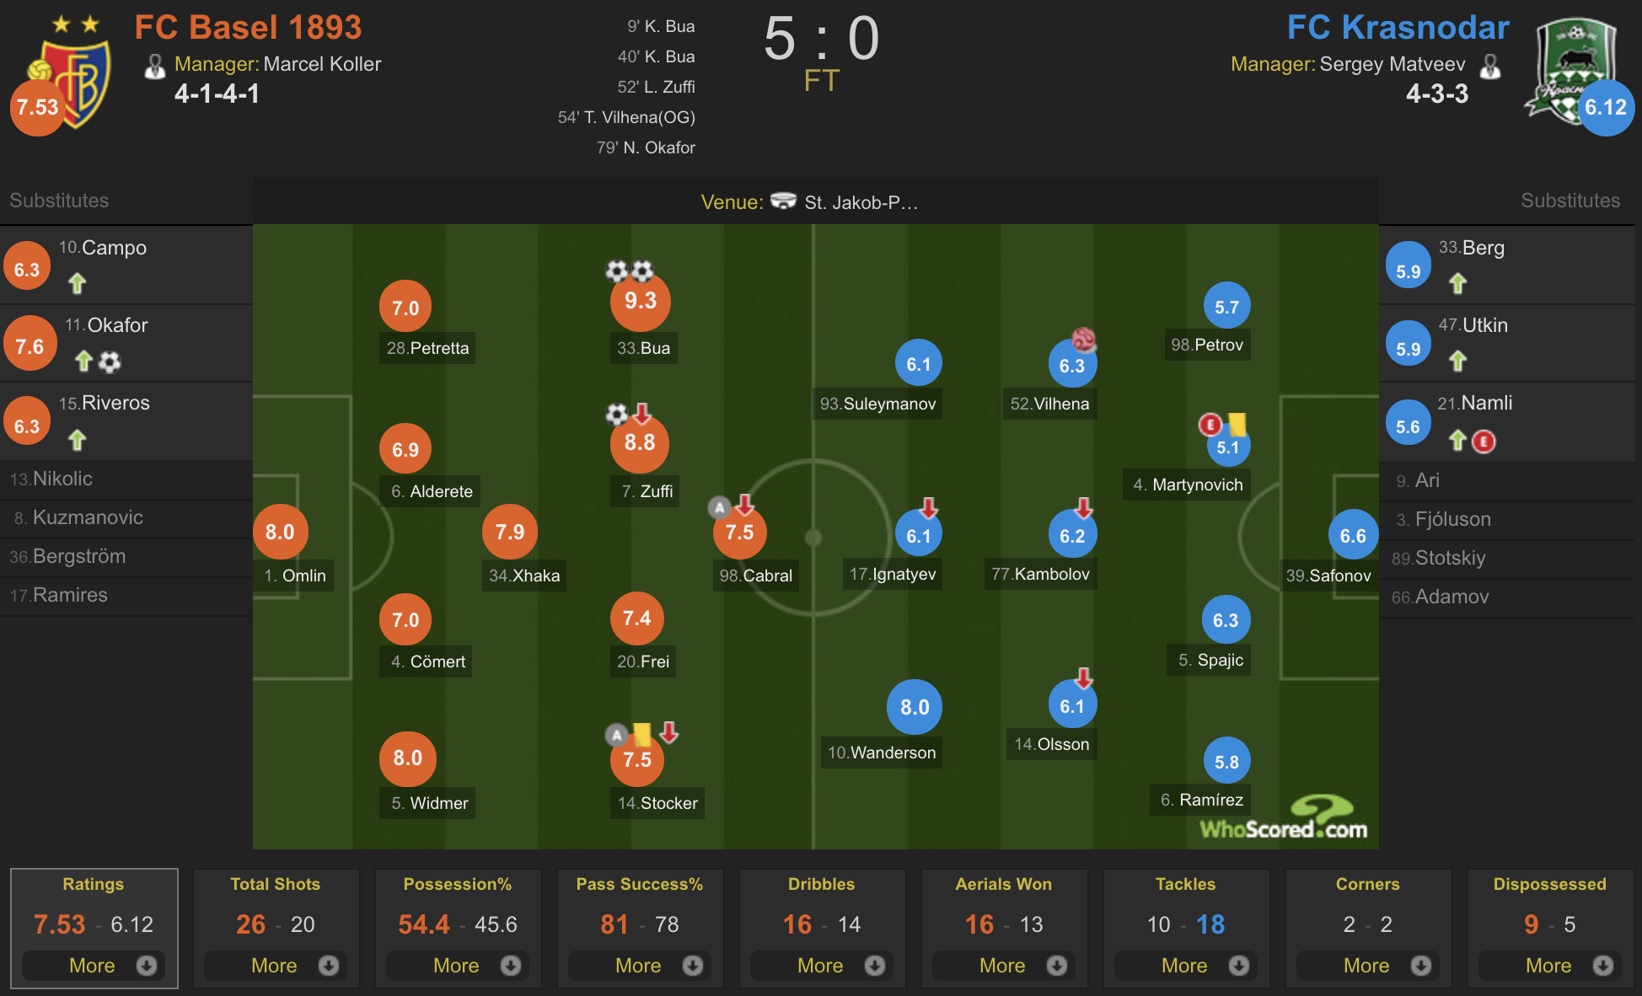Select the Aerials Won stats tab
This screenshot has width=1642, height=996.
tap(1003, 885)
